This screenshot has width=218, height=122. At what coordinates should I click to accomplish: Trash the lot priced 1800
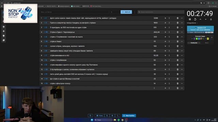177,23
